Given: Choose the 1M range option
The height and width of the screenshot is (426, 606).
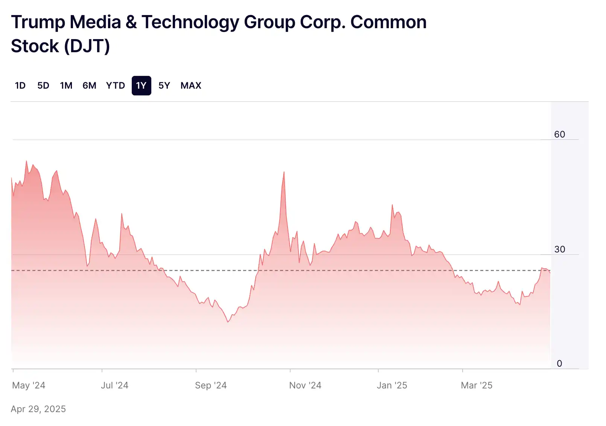Looking at the screenshot, I should (66, 86).
